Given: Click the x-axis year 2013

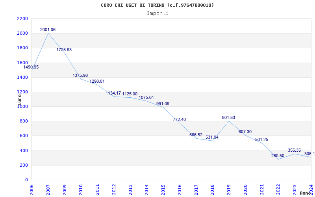Looking at the screenshot, I should pos(130,190).
